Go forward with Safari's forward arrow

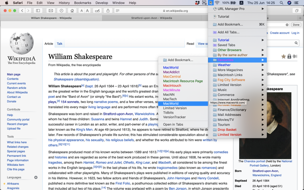point(28,11)
